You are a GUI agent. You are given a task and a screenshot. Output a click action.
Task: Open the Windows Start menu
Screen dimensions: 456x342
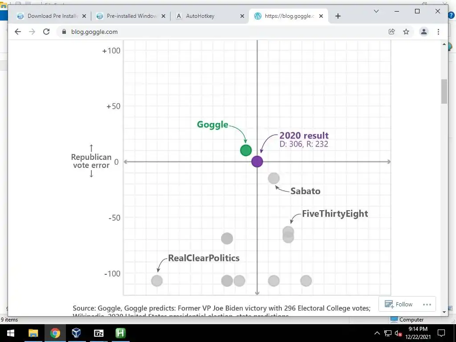(11, 333)
